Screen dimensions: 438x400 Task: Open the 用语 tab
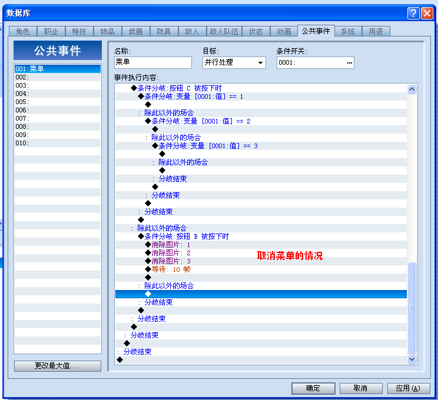376,31
